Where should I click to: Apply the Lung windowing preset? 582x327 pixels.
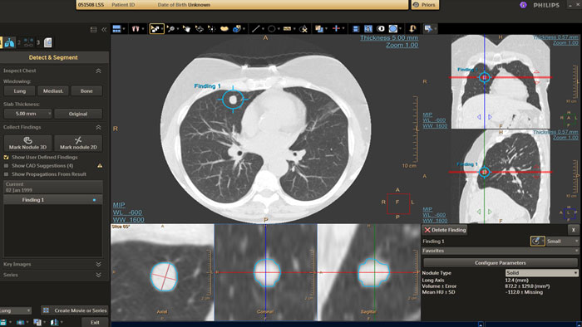click(x=20, y=90)
